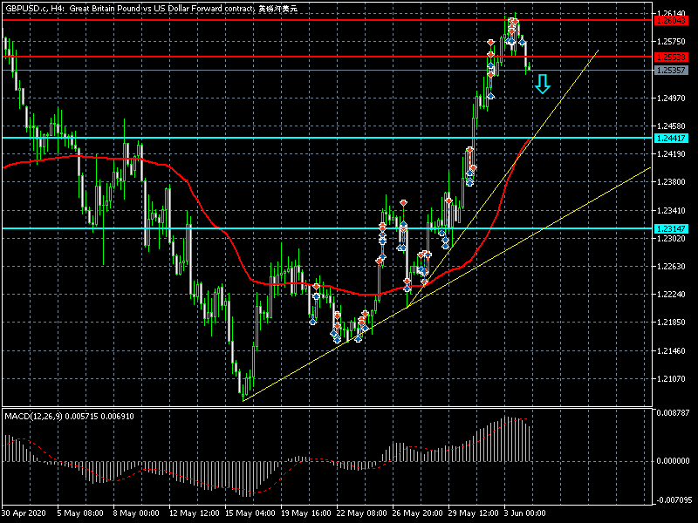
Task: Click the 15 May 04:00 time label
Action: [250, 513]
